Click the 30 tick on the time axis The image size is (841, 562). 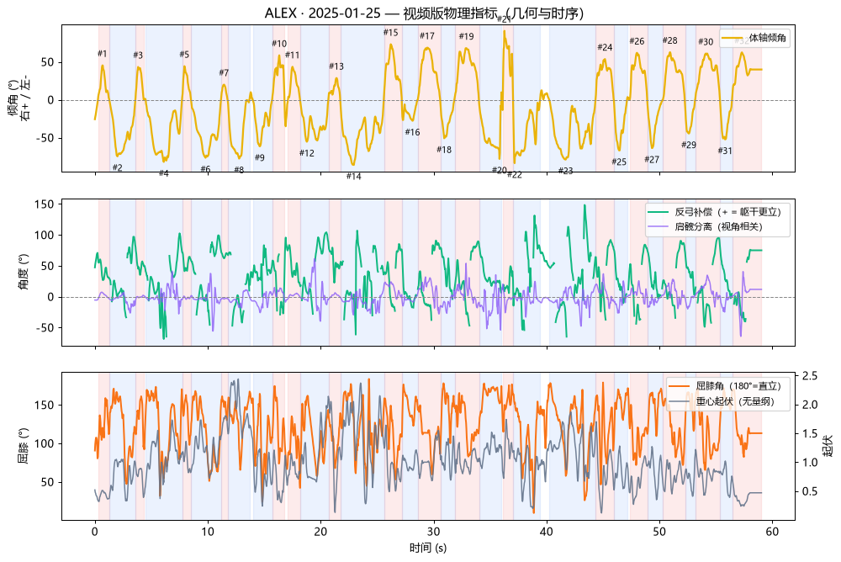(433, 532)
